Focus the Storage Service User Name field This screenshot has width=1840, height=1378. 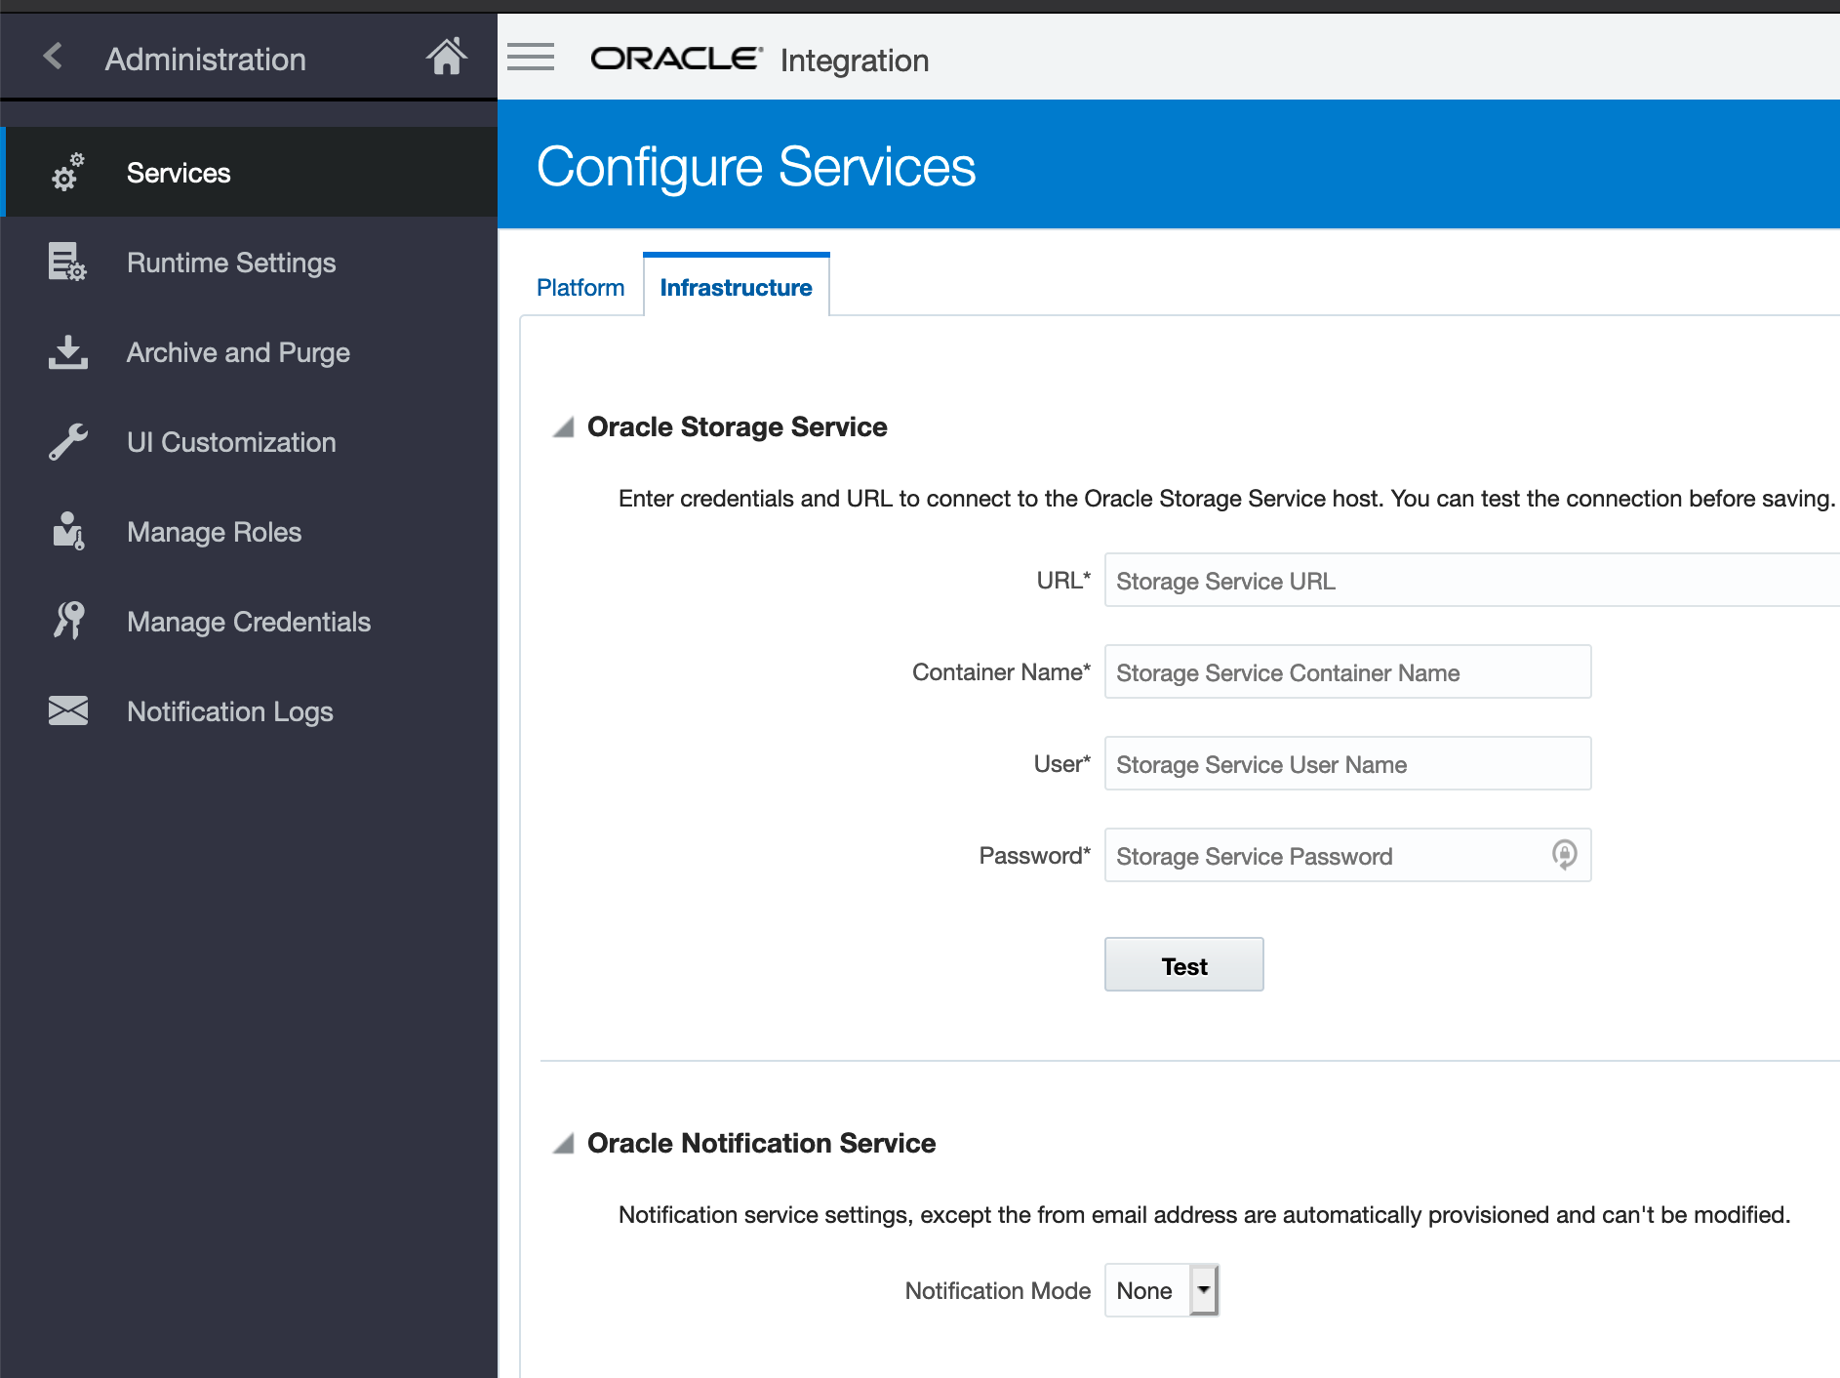[1347, 763]
